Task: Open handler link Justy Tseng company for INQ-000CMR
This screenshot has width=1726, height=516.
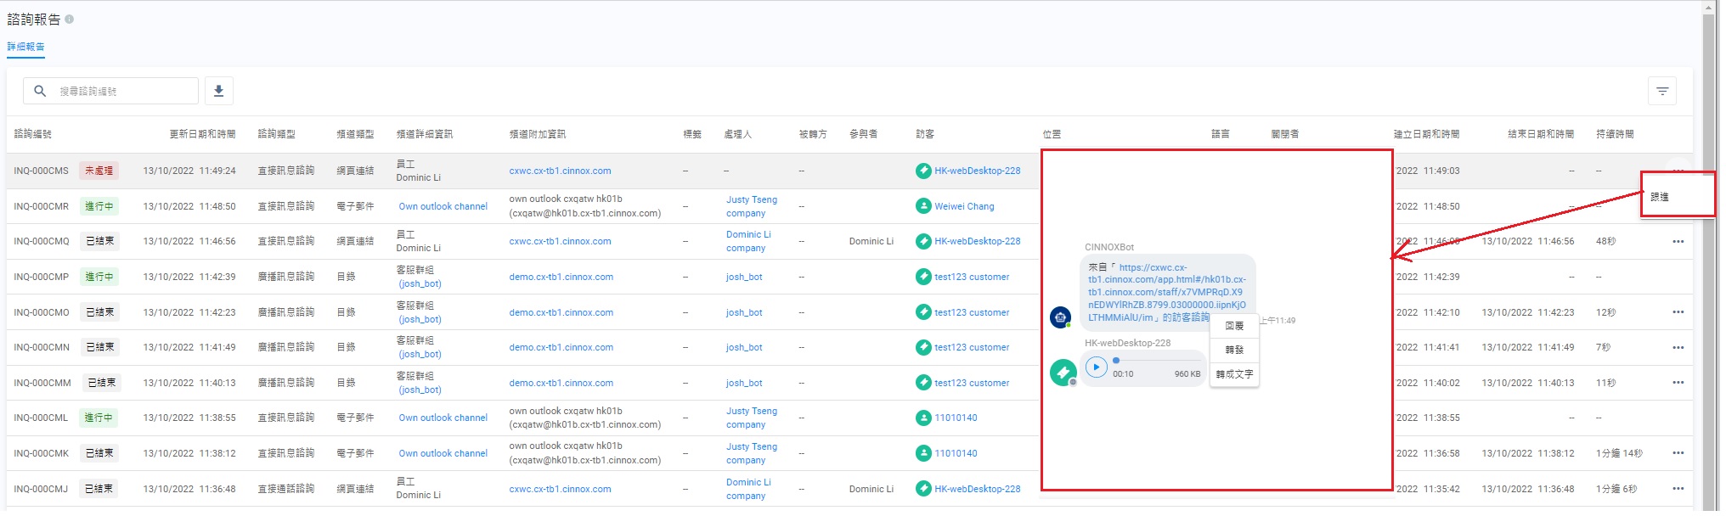Action: point(751,206)
